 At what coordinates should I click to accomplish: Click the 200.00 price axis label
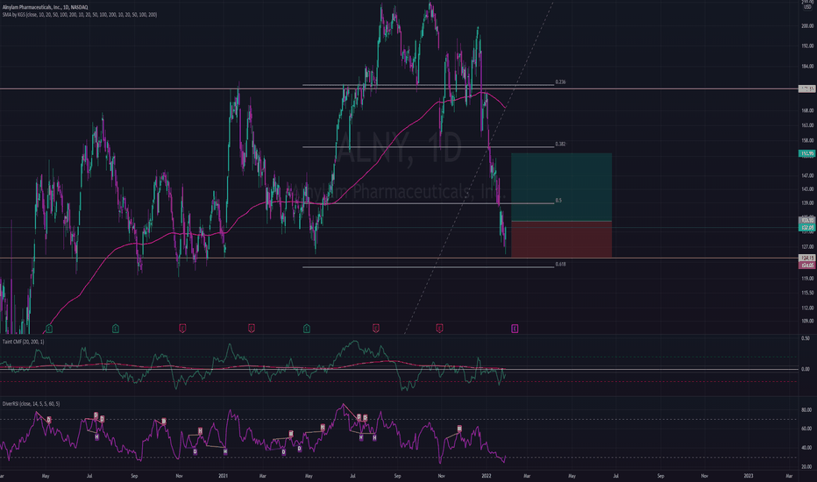click(807, 25)
